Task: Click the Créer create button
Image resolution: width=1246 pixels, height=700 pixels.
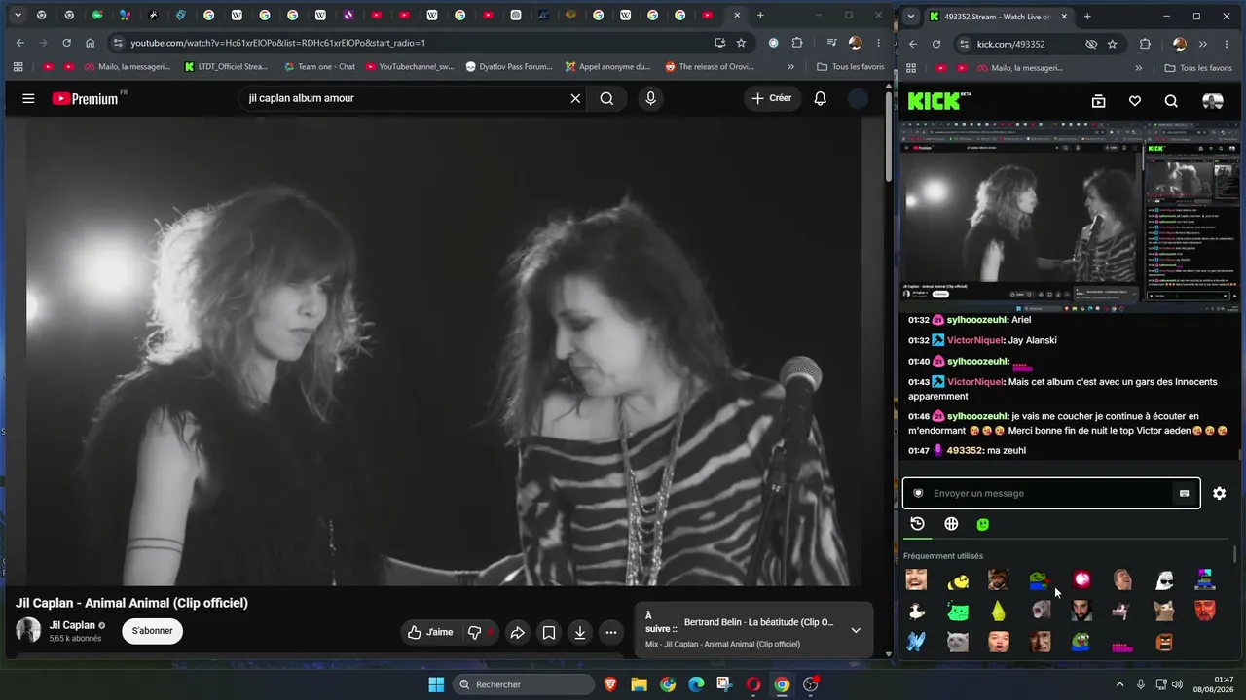Action: [771, 98]
